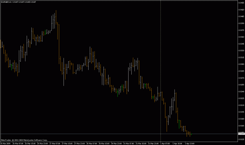The image size is (245, 145).
Task: Click the 0.9225 price axis label
Action: [241, 98]
